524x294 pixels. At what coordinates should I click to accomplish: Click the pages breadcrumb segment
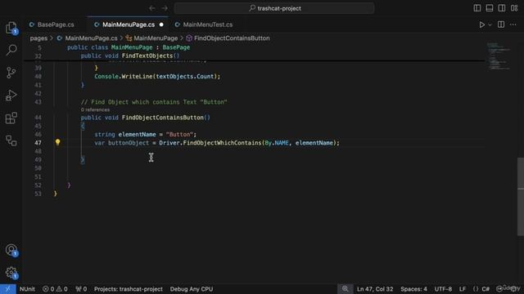tap(38, 38)
